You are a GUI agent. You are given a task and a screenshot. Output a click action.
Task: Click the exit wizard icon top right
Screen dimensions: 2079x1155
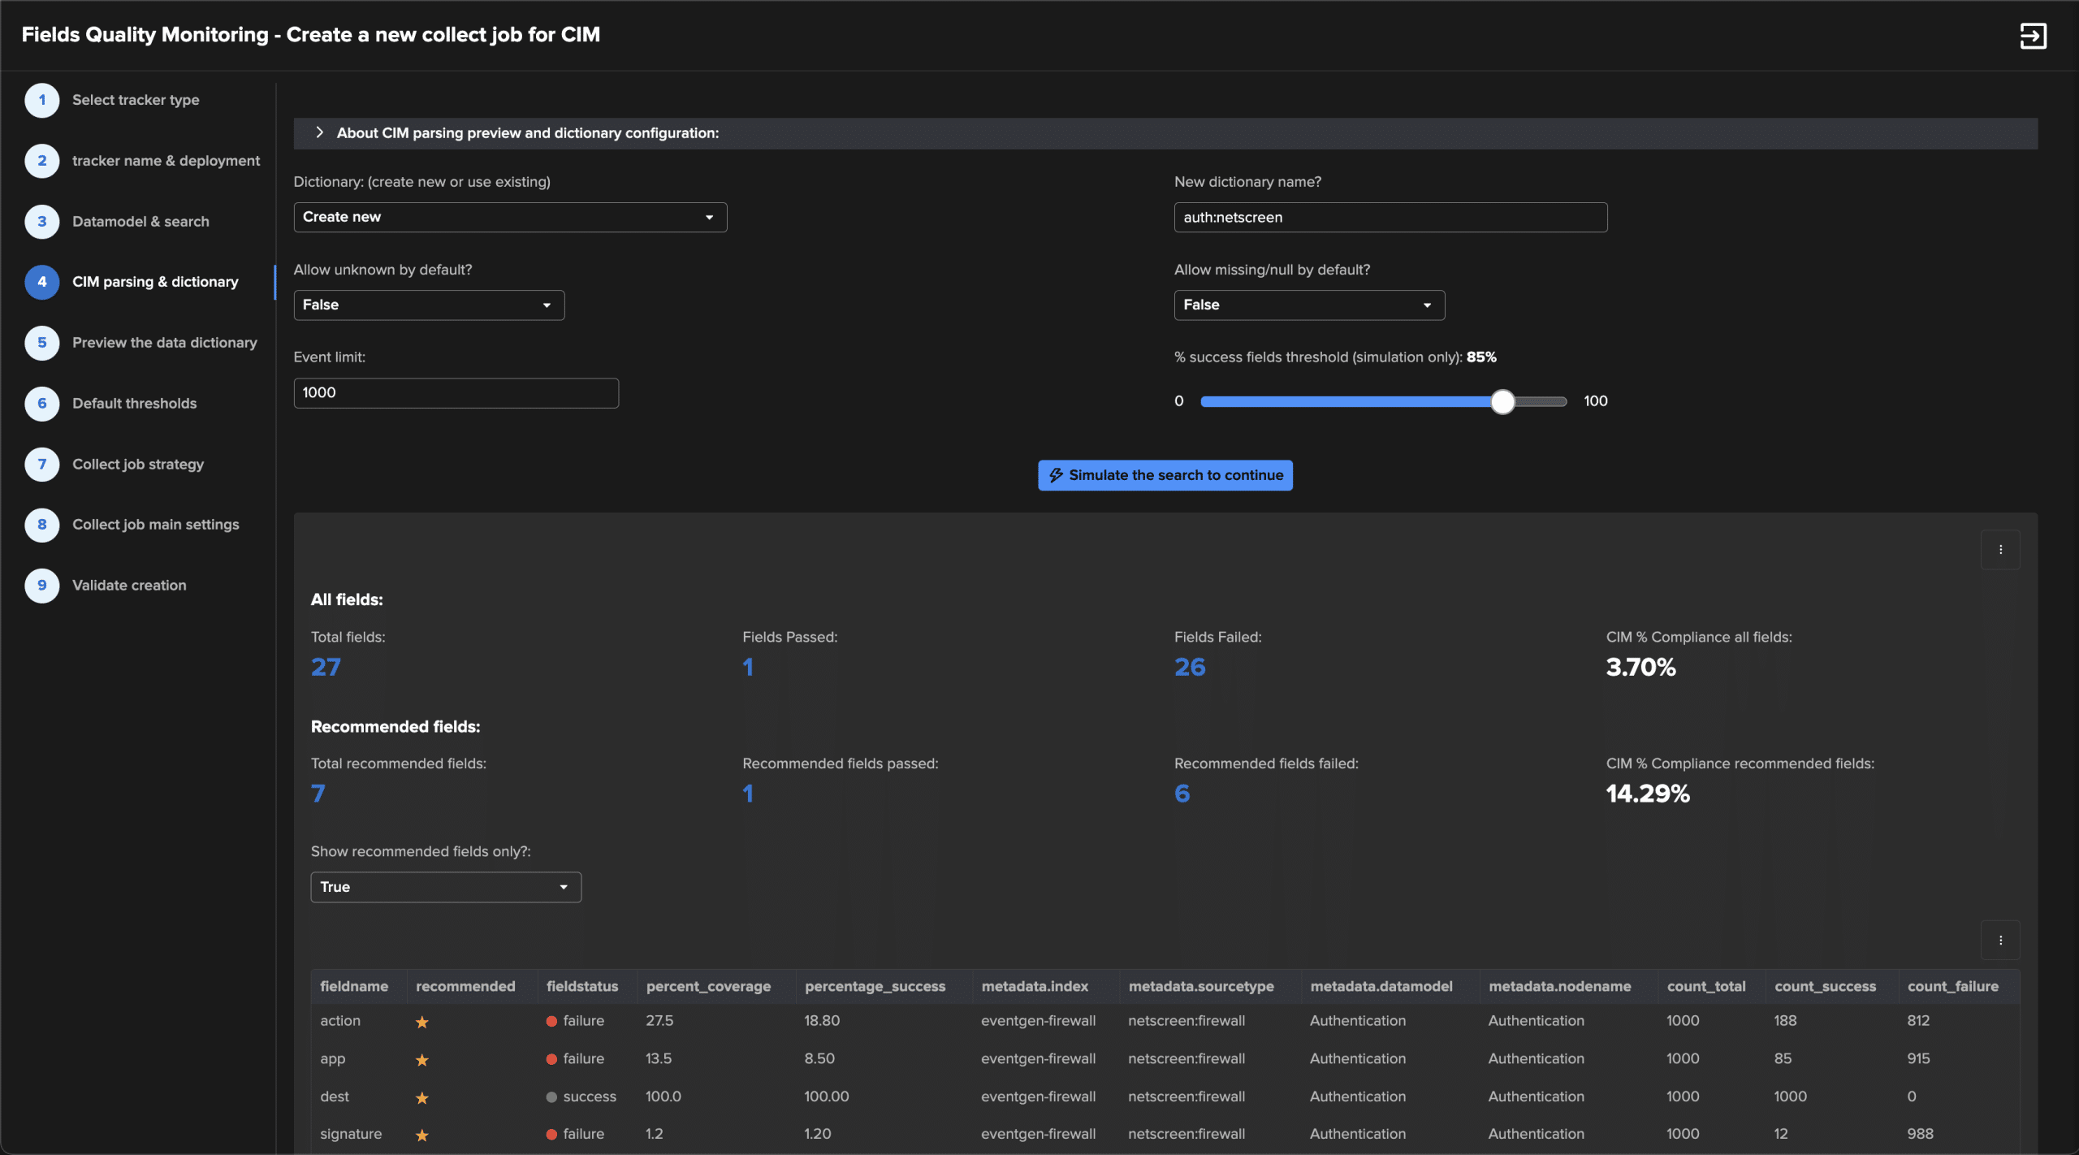[x=2033, y=36]
